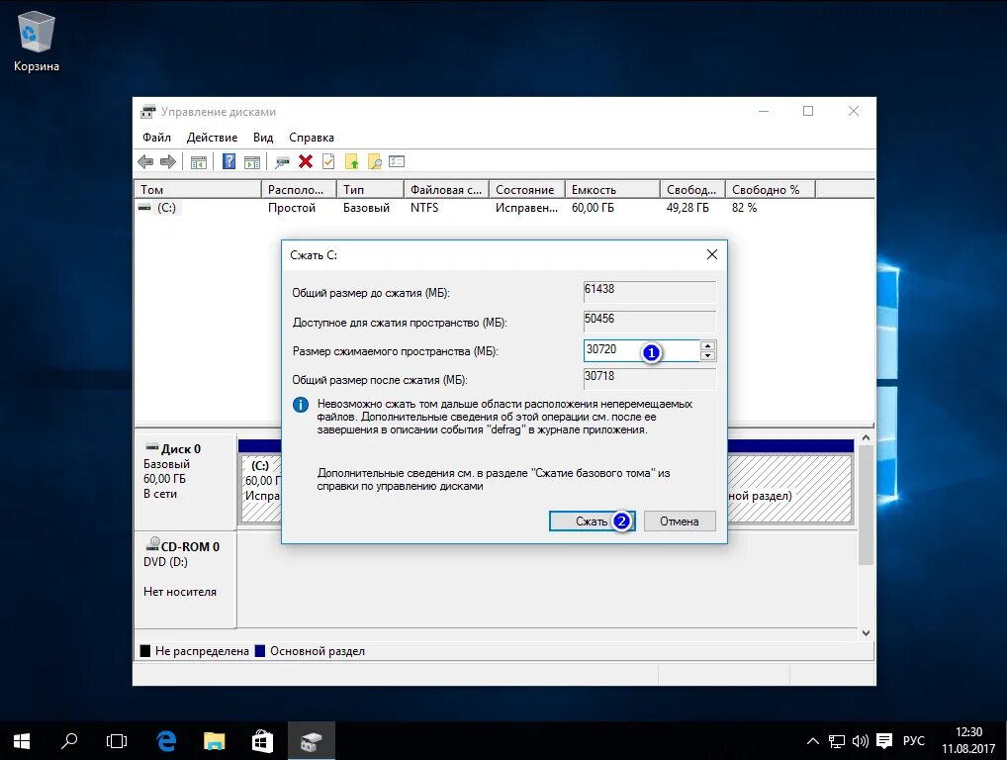Sort by the Файловая с... column header
Screen dimensions: 1007x760
click(446, 190)
